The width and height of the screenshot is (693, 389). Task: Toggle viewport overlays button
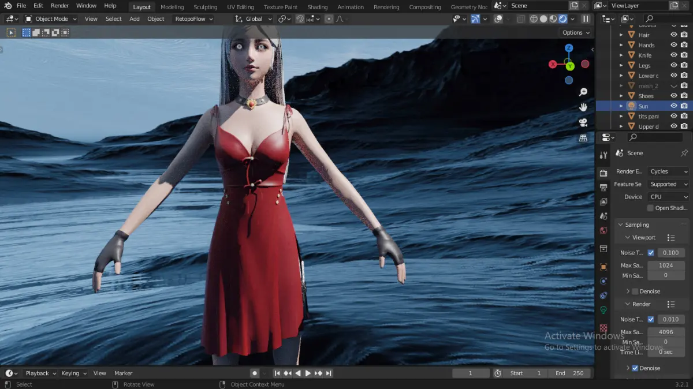498,19
